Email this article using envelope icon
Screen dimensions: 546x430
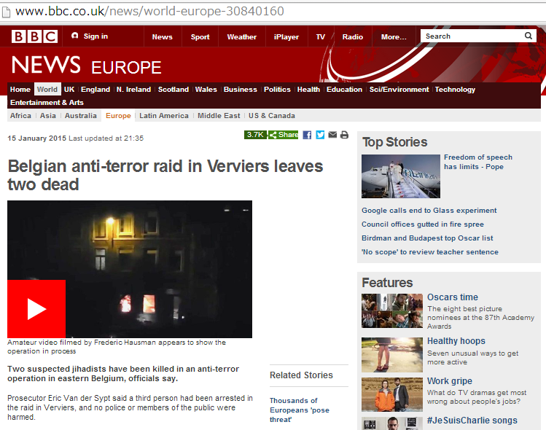tap(332, 135)
